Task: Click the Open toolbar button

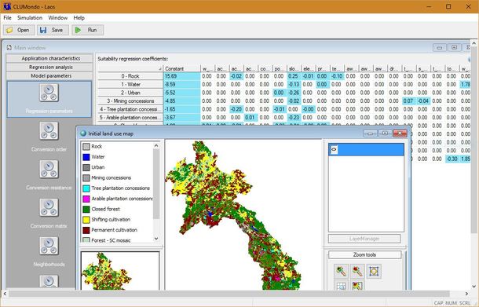Action: 19,30
